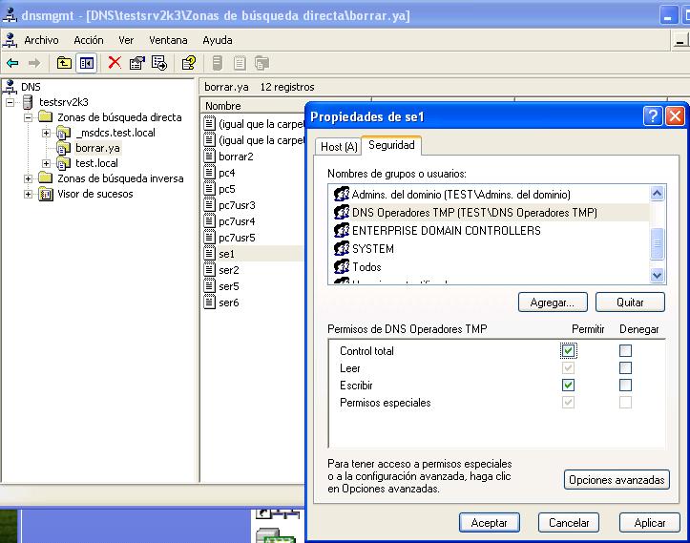Click the new zone toolbar icon

coord(261,63)
